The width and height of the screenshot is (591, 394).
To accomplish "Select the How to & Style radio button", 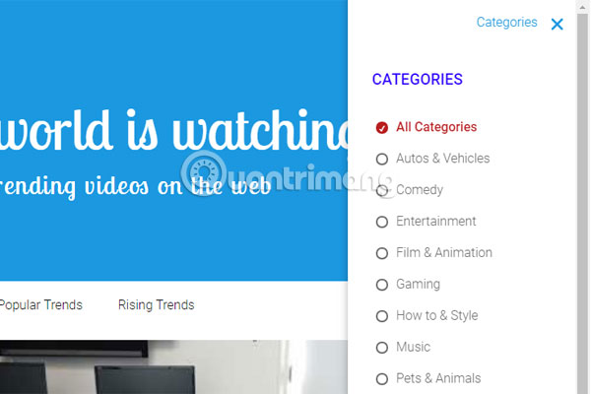I will 382,316.
